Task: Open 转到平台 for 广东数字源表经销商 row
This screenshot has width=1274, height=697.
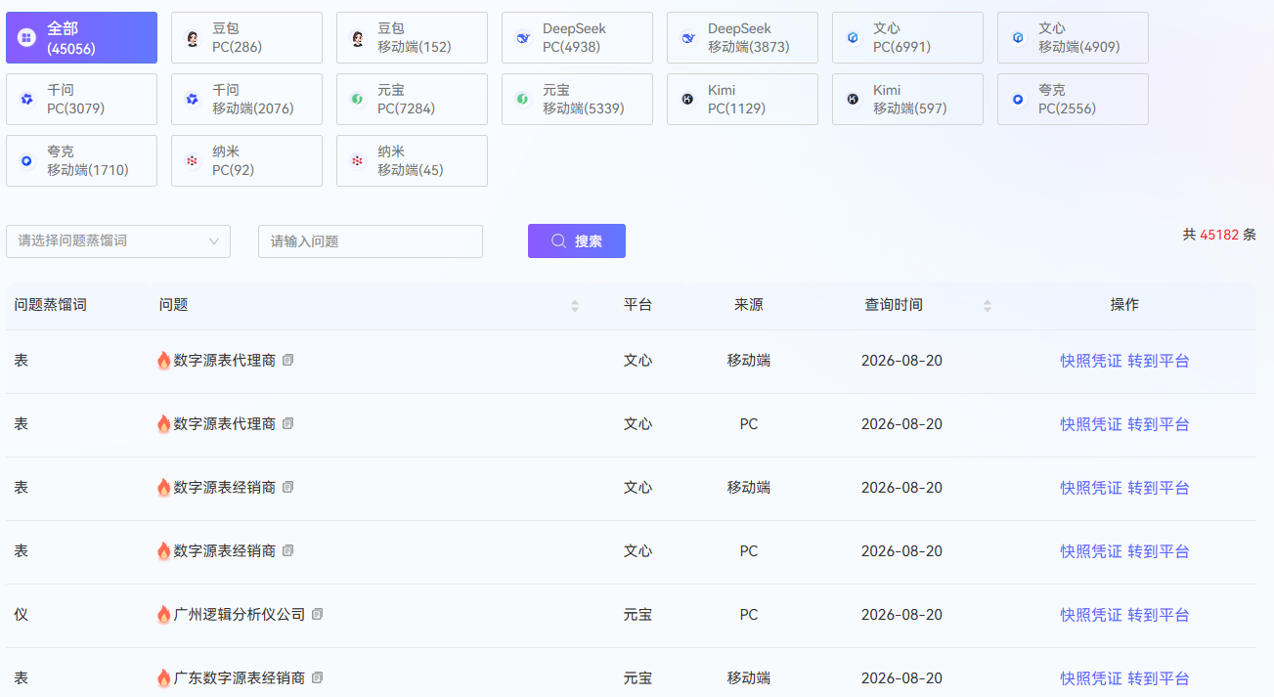Action: pyautogui.click(x=1159, y=678)
